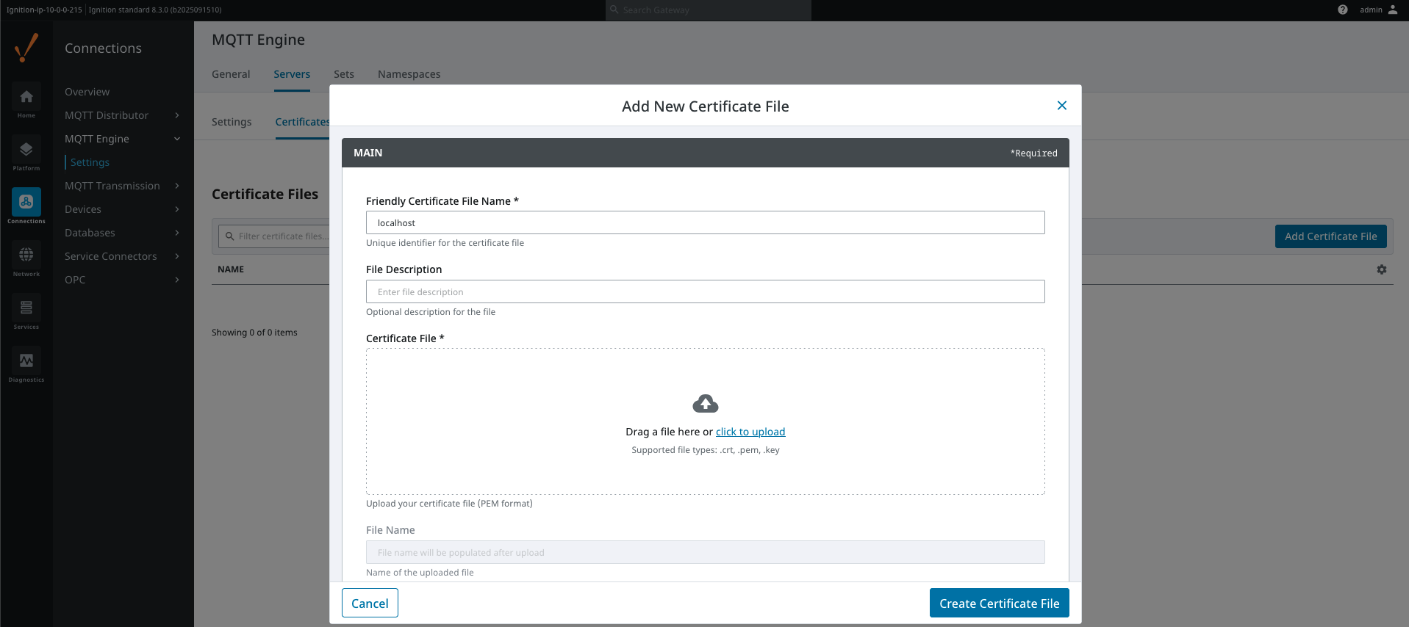Follow the click to upload link
This screenshot has height=627, width=1409.
click(750, 432)
